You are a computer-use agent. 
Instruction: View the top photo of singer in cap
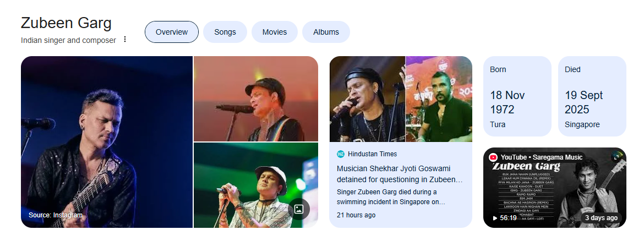tap(255, 99)
